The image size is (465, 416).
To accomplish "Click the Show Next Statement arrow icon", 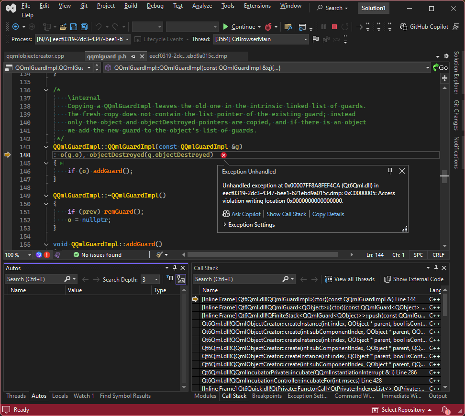I will [359, 27].
